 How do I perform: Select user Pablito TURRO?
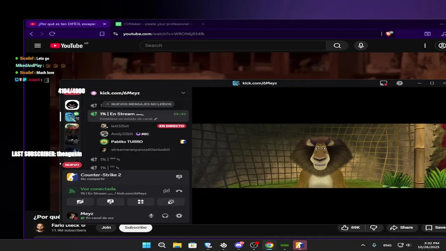click(x=127, y=142)
